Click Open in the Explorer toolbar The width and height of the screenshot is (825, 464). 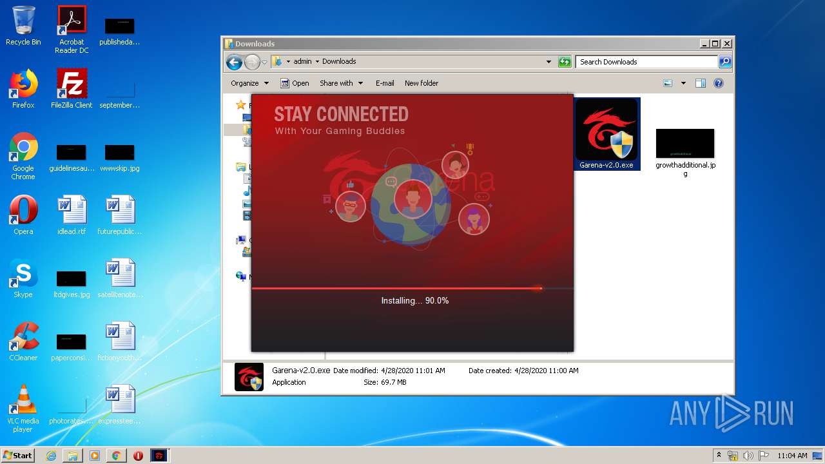[295, 83]
